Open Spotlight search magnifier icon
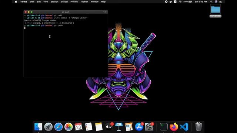The image size is (237, 133). (x=211, y=1)
